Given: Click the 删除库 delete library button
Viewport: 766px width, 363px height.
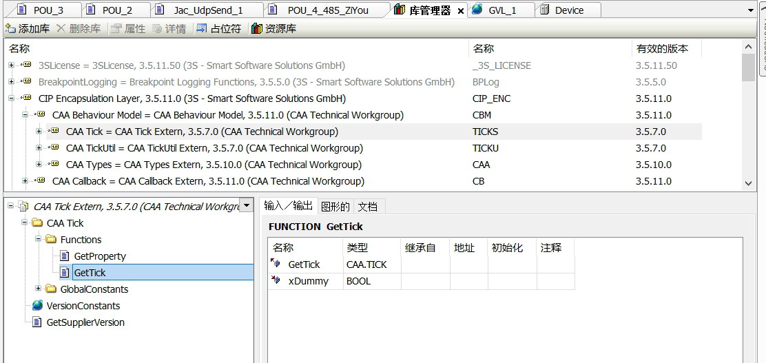Looking at the screenshot, I should pyautogui.click(x=78, y=29).
